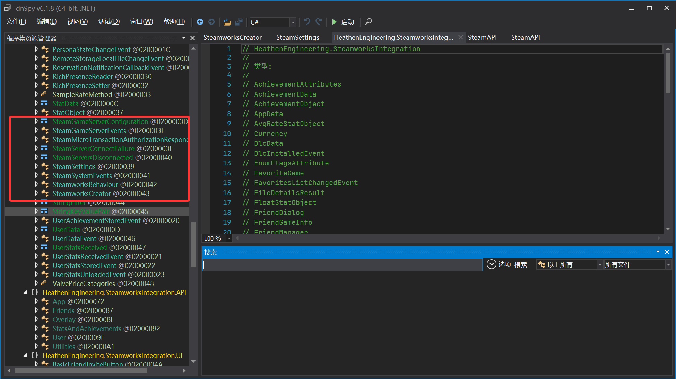Screen dimensions: 676x379
Task: Open the search type dropdown showing 以上所有
Action: click(600, 265)
